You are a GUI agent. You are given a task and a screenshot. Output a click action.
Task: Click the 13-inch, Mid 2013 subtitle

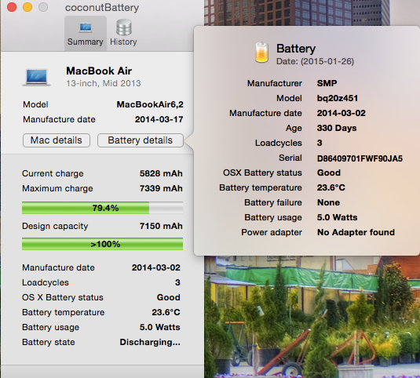[x=104, y=83]
